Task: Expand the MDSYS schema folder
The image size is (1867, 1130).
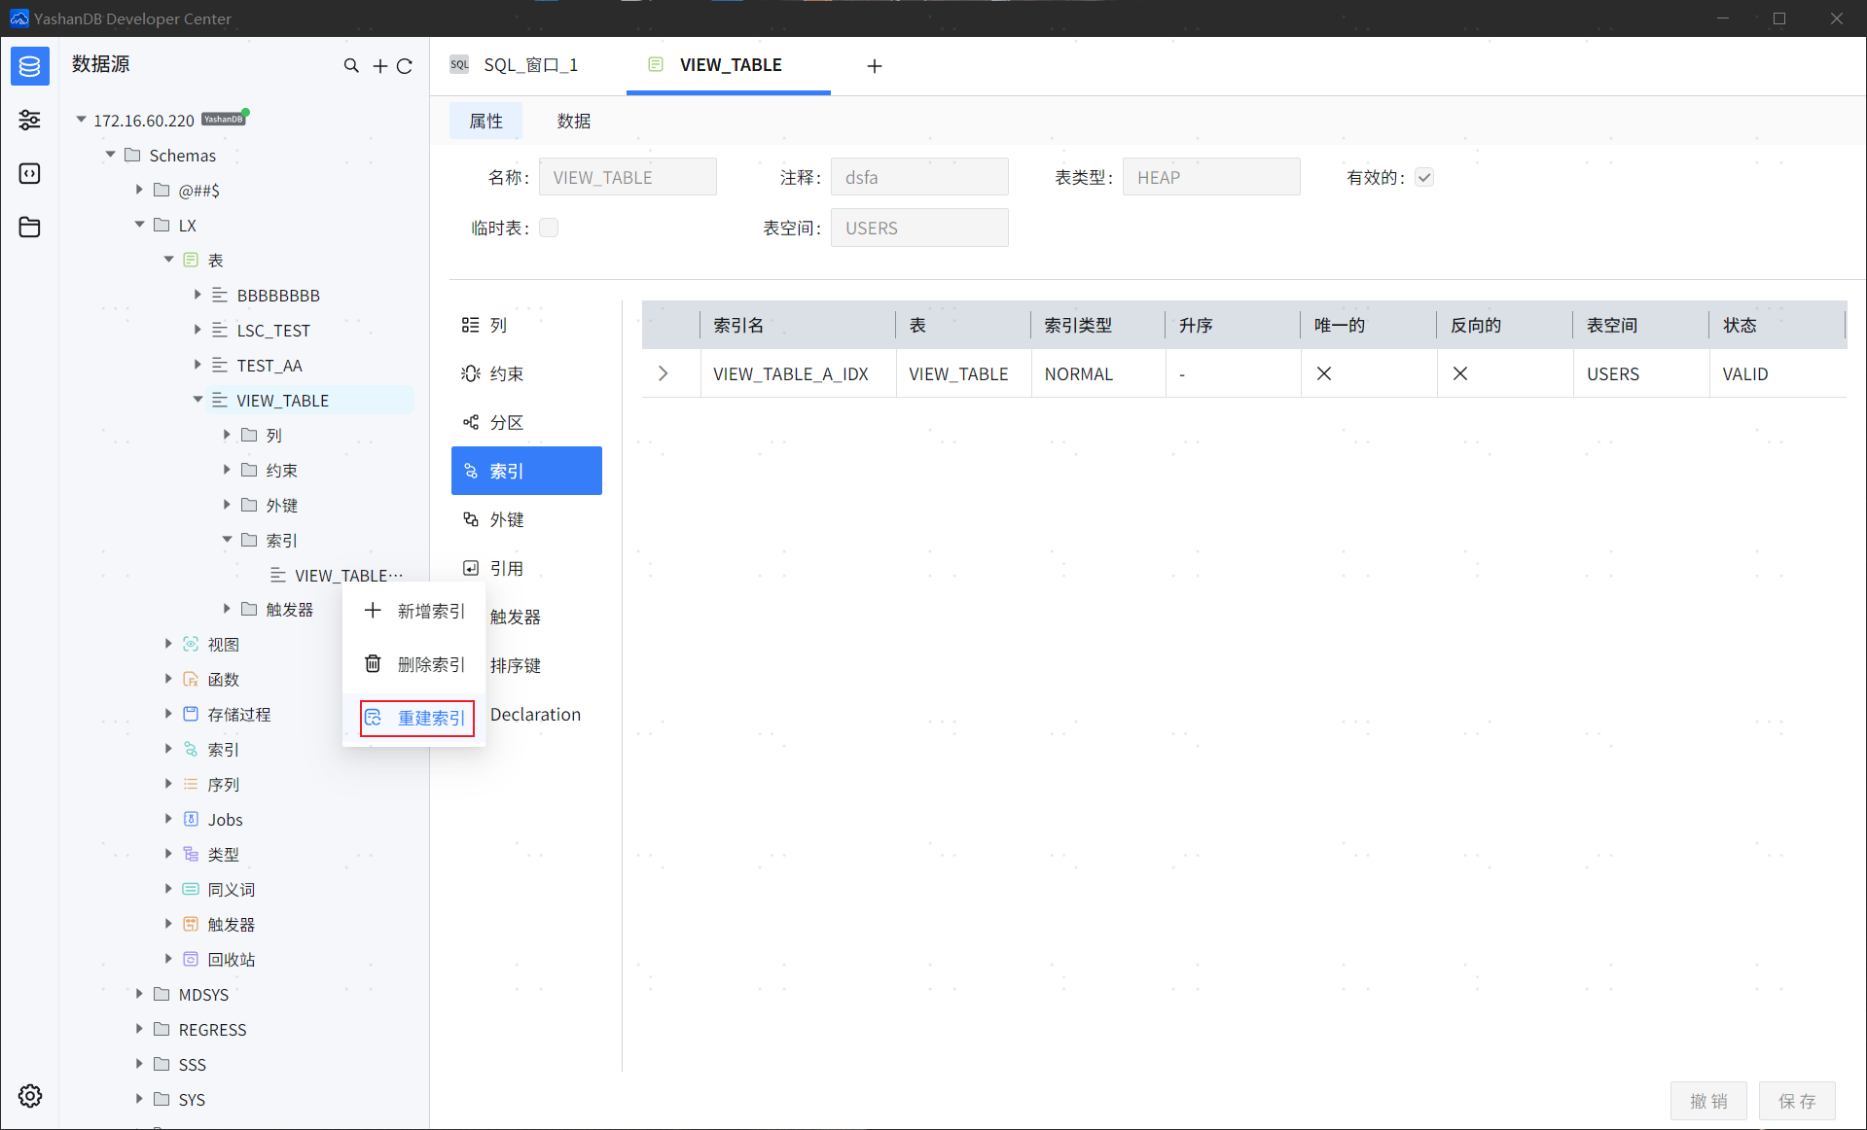Action: (x=139, y=994)
